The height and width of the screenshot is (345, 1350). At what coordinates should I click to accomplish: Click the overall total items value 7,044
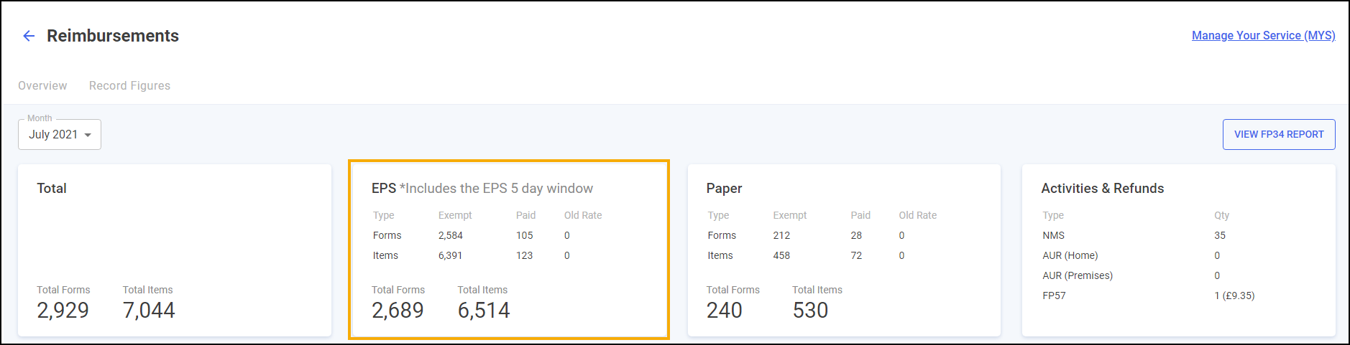149,310
